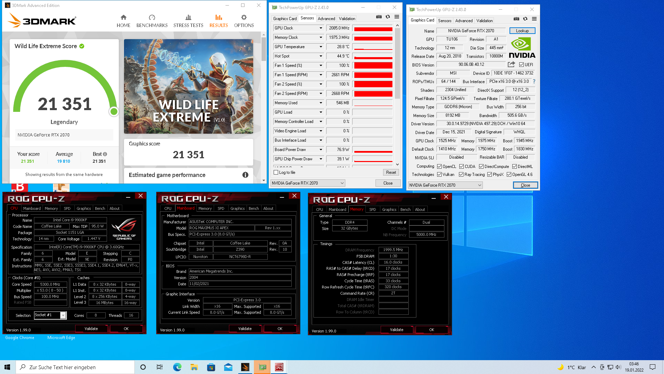Open Cortana circle on taskbar

click(143, 367)
